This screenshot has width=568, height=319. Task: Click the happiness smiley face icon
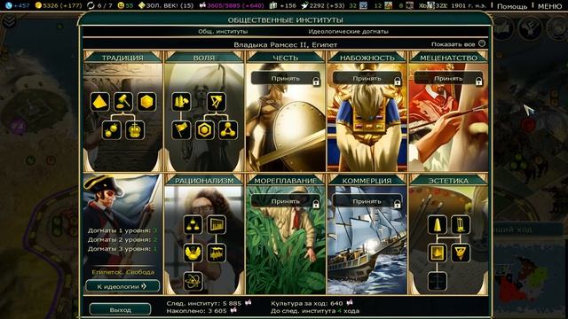coord(121,5)
